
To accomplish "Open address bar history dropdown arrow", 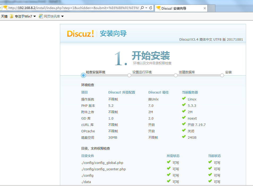I will [x=146, y=8].
